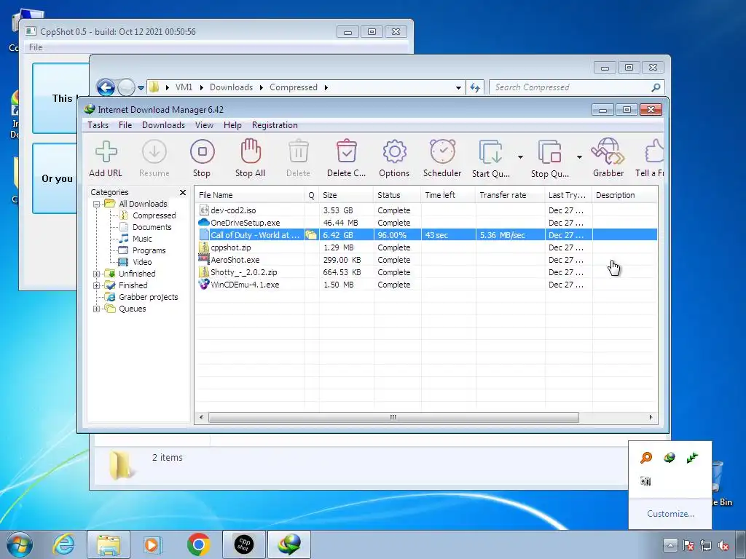This screenshot has height=559, width=746.
Task: Close the Categories panel
Action: click(x=183, y=192)
